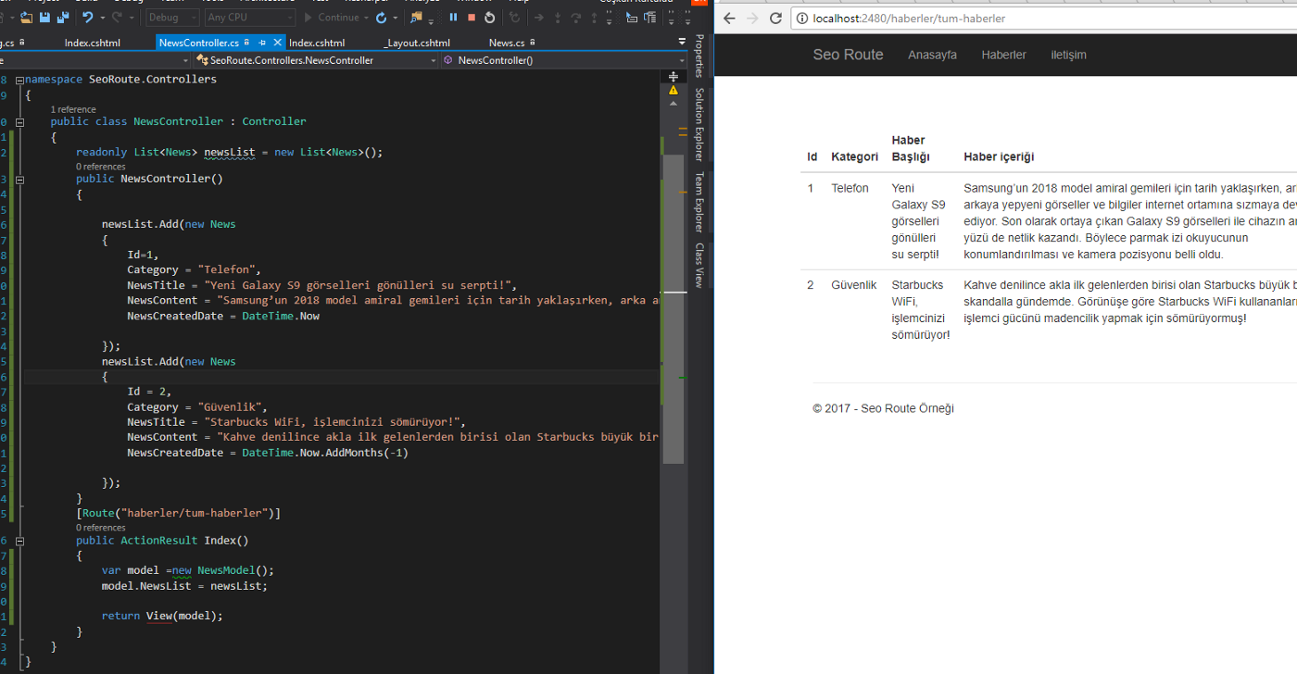The width and height of the screenshot is (1297, 674).
Task: Switch to the first Index.cshtml tab
Action: (93, 43)
